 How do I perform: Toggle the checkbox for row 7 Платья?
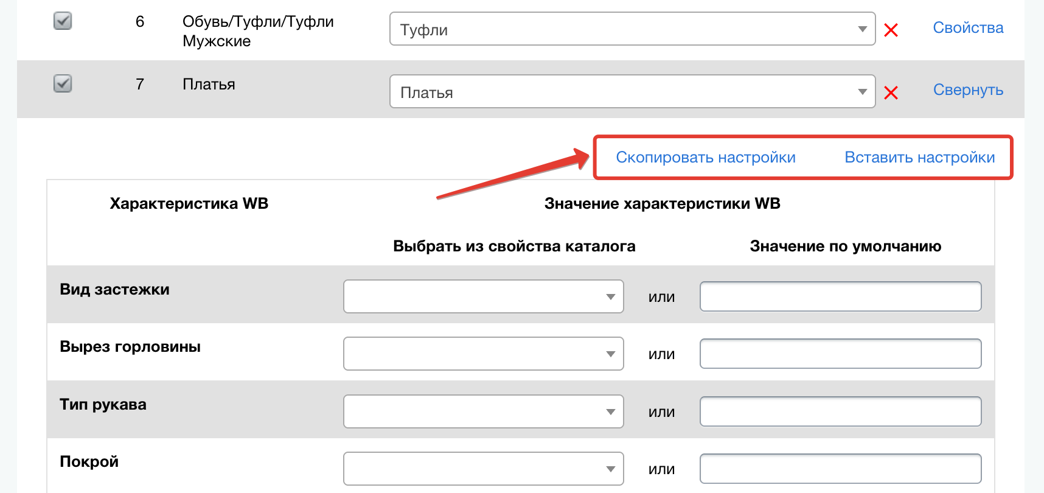(63, 83)
